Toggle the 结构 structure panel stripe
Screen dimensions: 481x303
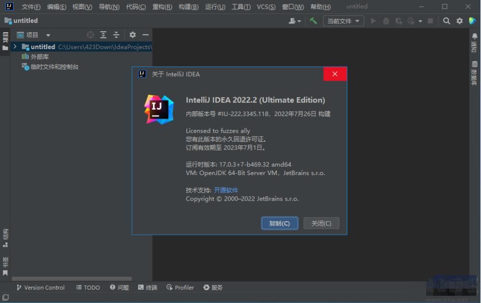tap(5, 237)
